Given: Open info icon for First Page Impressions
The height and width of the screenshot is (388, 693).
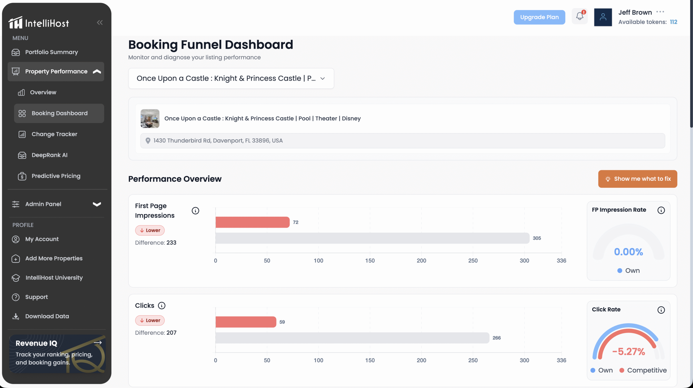Looking at the screenshot, I should click(195, 211).
